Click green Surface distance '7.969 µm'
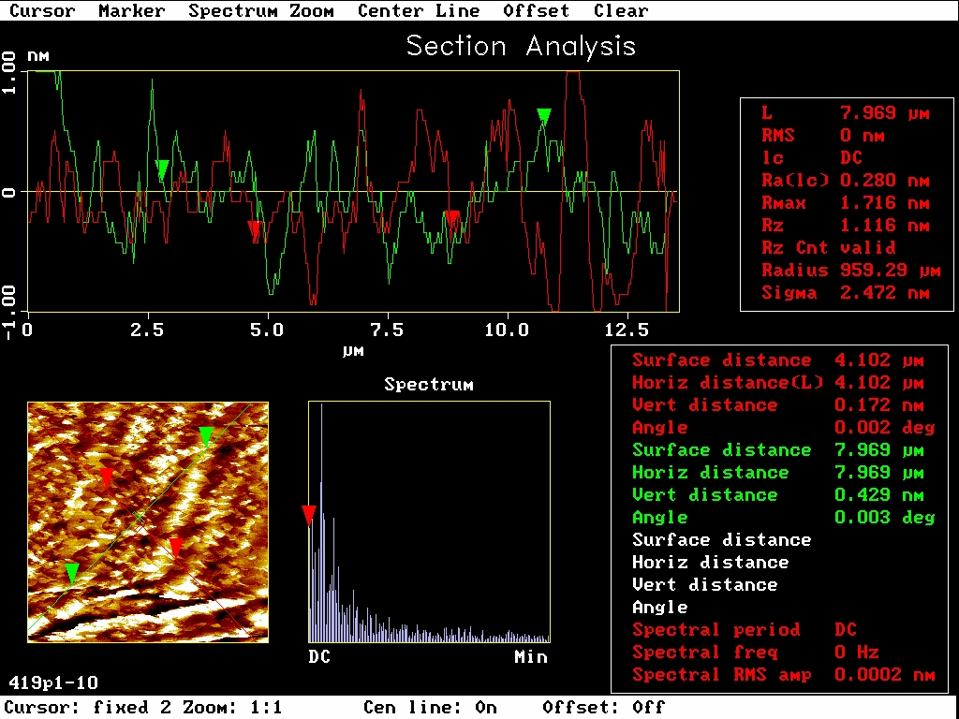 click(879, 450)
